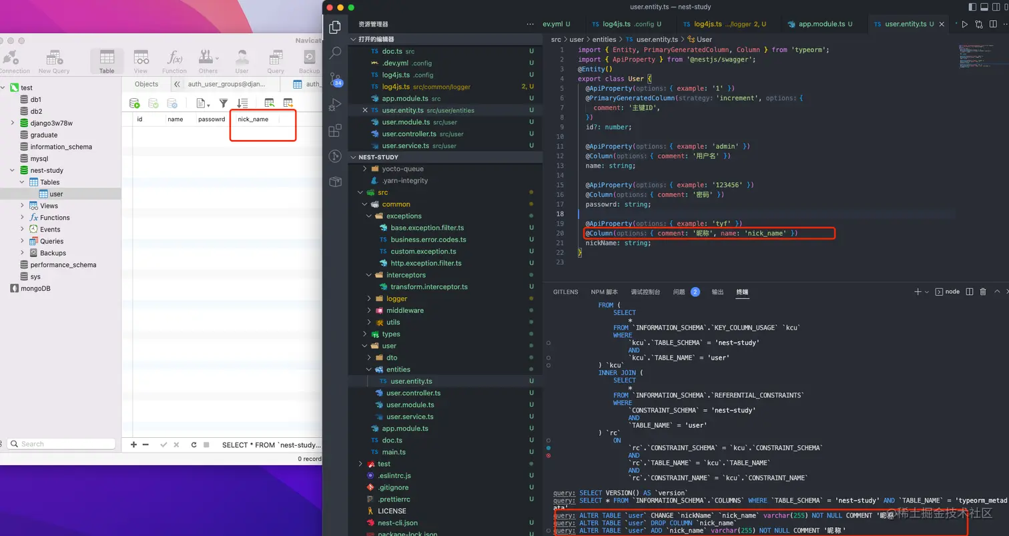The image size is (1009, 536).
Task: Maximize terminal panel with up chevron
Action: (998, 292)
